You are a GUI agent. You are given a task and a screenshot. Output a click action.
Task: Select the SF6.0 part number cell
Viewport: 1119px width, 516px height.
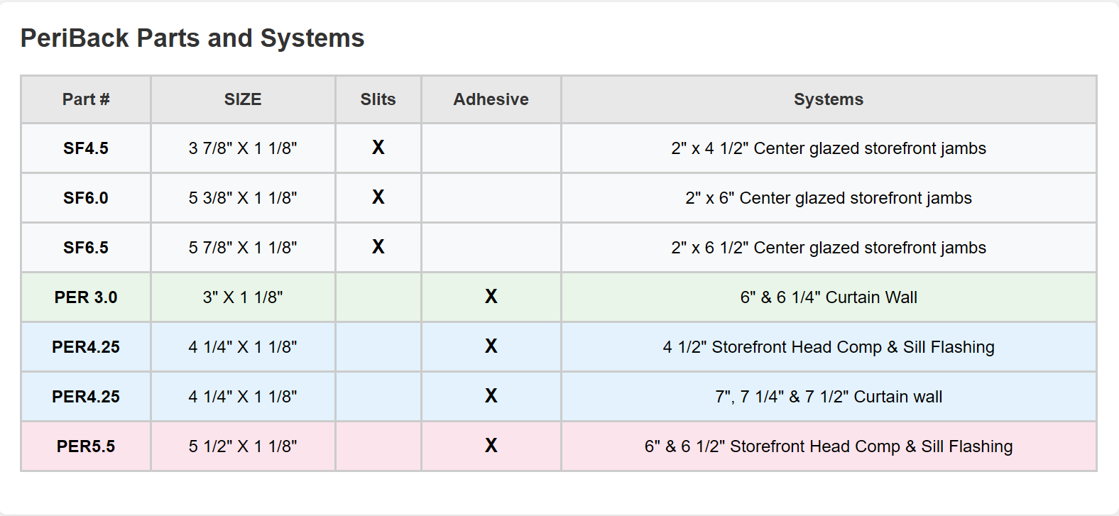tap(86, 198)
